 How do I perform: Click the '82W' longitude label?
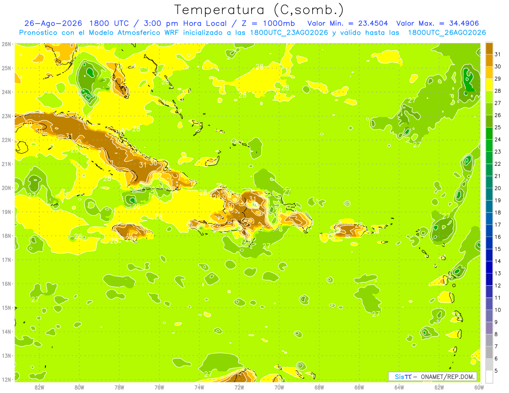[39, 387]
